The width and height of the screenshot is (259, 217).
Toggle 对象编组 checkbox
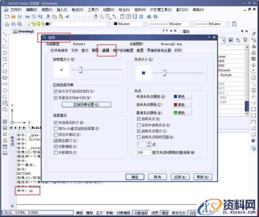tap(56, 147)
